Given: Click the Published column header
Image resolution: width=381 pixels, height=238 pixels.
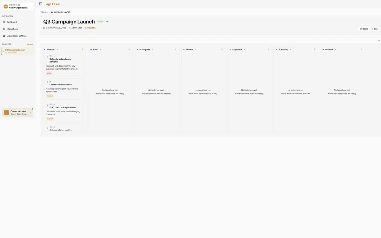Looking at the screenshot, I should [283, 50].
